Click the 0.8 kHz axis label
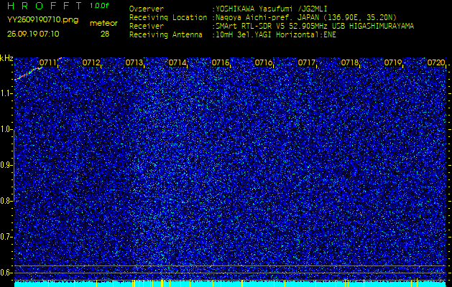This screenshot has height=287, width=452. 6,201
